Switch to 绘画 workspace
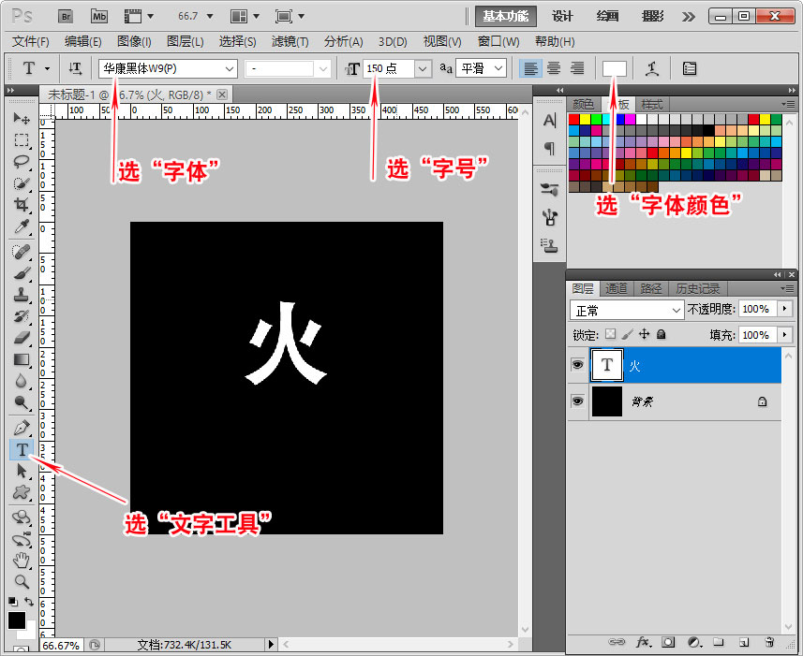The width and height of the screenshot is (803, 656). tap(607, 16)
